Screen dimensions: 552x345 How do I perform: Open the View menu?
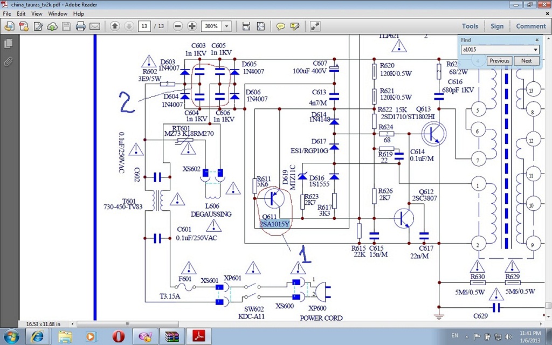click(x=37, y=13)
